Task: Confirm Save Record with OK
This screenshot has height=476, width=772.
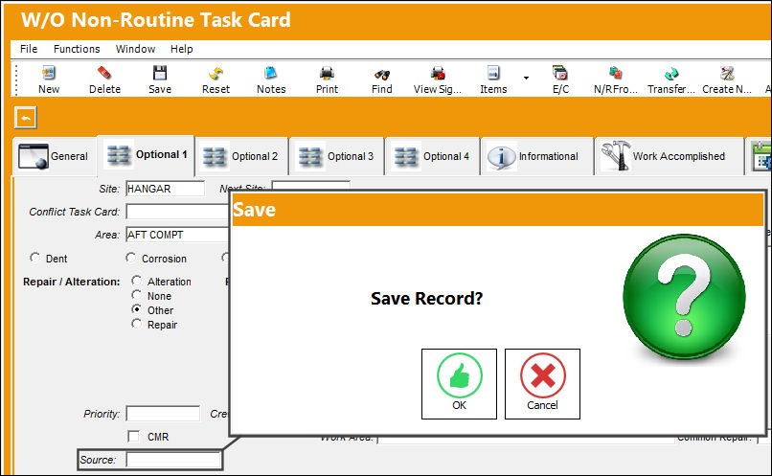Action: coord(459,384)
